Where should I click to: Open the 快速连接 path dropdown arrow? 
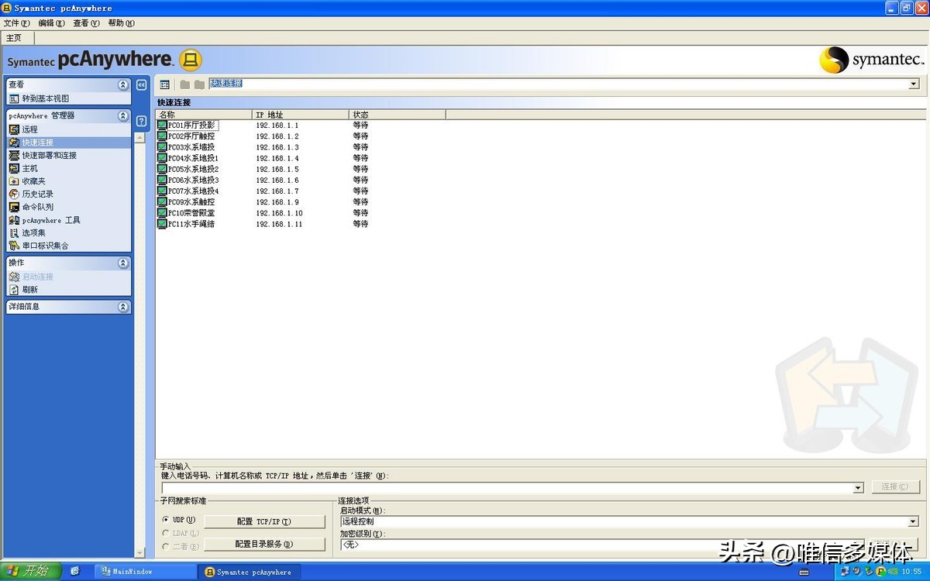pos(914,84)
